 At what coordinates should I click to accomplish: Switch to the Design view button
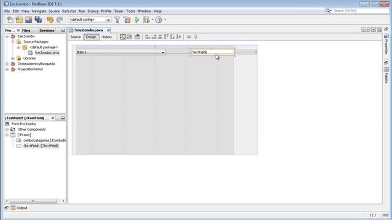(91, 37)
